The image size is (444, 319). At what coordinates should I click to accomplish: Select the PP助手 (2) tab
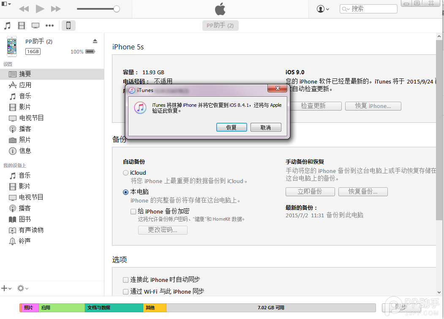(x=220, y=25)
